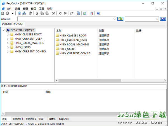168x126 pixels.
Task: Click the Cut scissors icon
Action: pyautogui.click(x=37, y=13)
